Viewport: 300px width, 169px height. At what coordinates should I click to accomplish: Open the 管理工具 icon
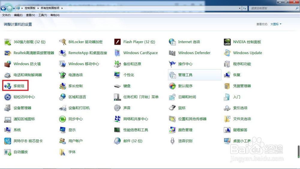point(172,75)
